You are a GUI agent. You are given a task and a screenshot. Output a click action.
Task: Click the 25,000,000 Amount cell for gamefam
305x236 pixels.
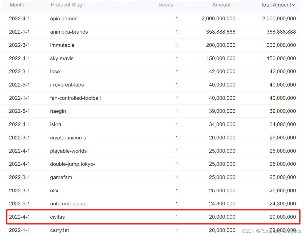pyautogui.click(x=222, y=177)
